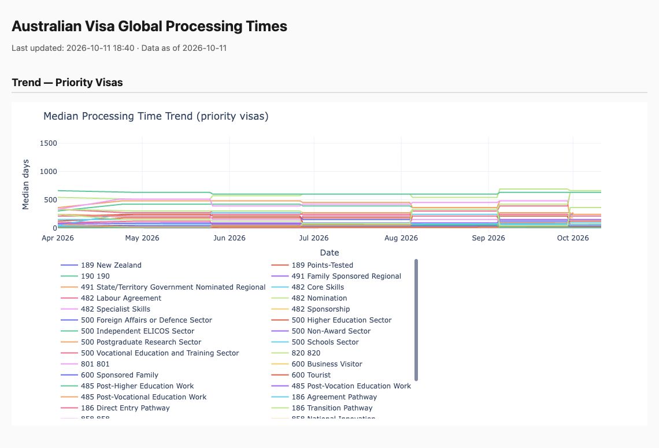This screenshot has width=659, height=448.
Task: Click the Median days axis title
Action: tap(25, 184)
